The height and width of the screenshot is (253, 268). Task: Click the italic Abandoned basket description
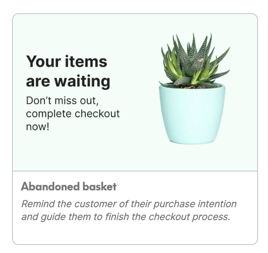[128, 210]
